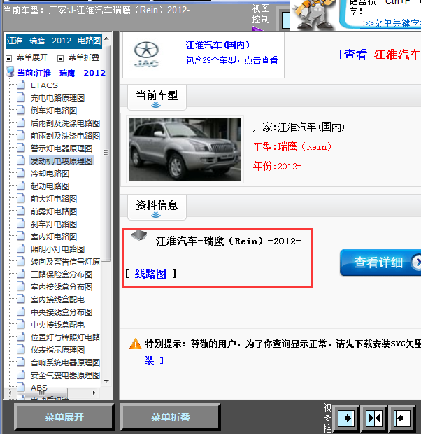Open 江淮汽车(国内) brand link
421x434 pixels.
(x=217, y=45)
